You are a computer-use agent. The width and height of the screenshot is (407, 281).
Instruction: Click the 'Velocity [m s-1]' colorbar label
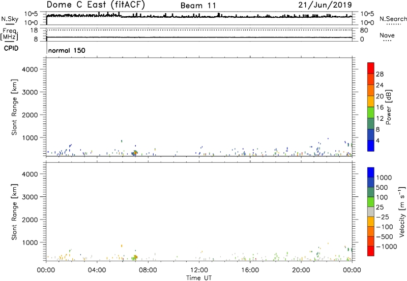(402, 212)
